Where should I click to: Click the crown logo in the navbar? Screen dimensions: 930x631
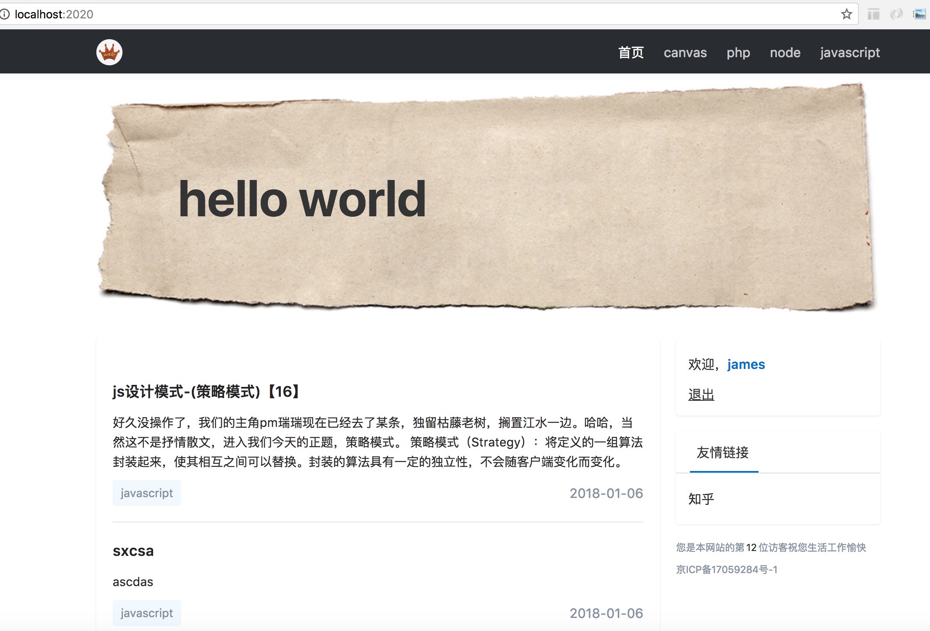(x=109, y=52)
